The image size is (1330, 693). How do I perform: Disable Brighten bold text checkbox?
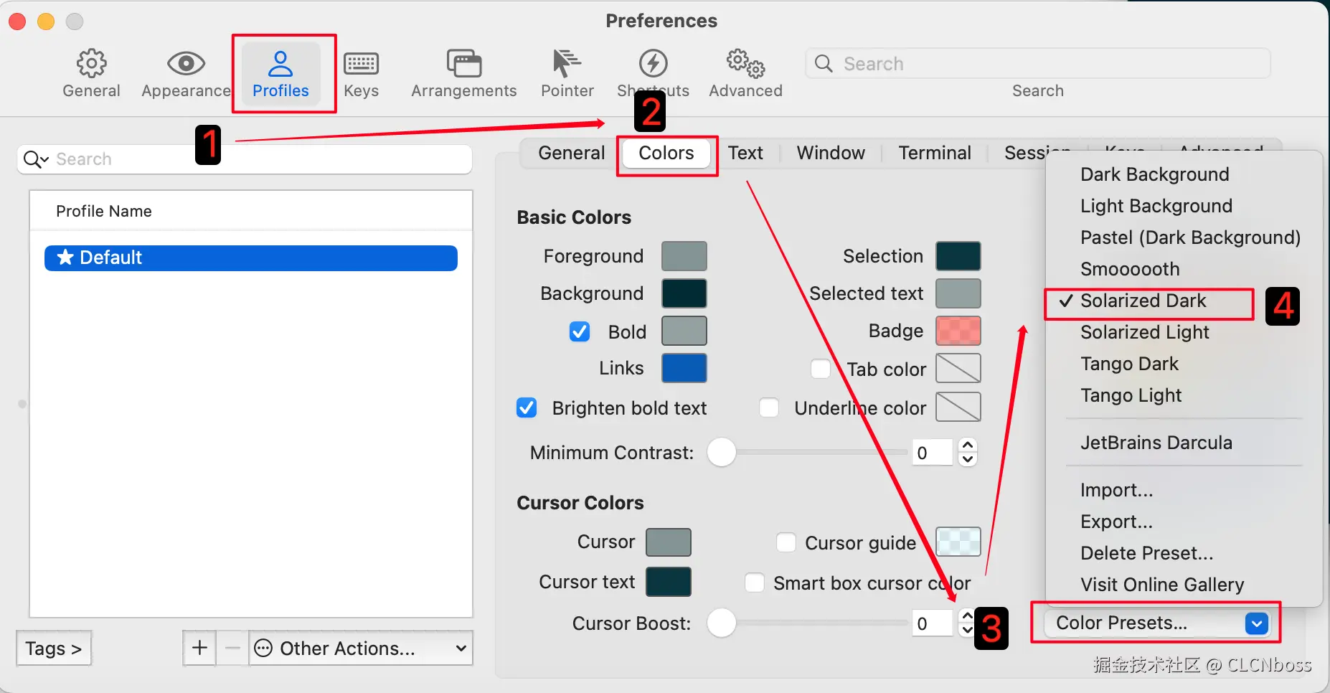click(x=527, y=407)
